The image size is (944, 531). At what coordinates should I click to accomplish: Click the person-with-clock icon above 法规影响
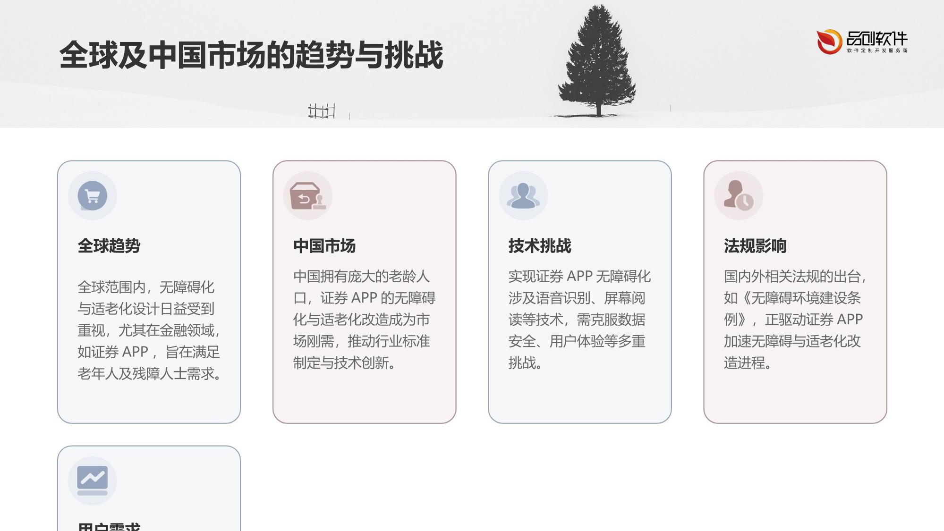click(739, 195)
